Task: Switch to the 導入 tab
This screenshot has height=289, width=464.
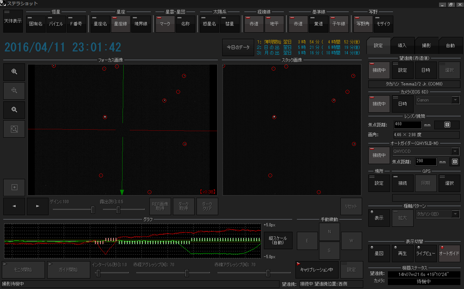Action: pos(402,46)
